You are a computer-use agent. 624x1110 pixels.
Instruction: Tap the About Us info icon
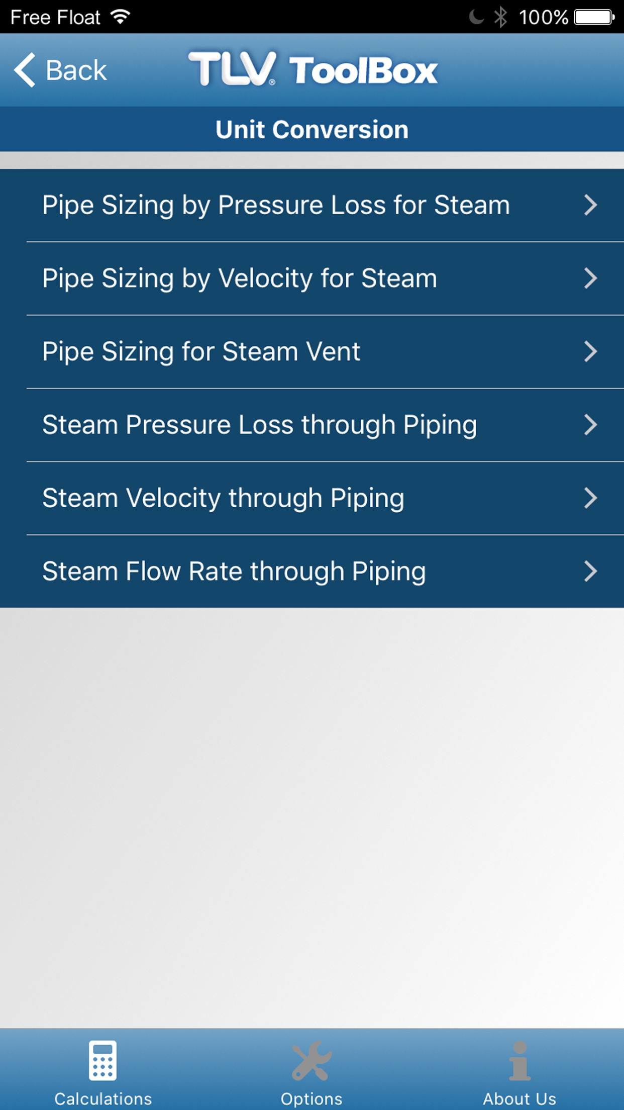pyautogui.click(x=519, y=1061)
